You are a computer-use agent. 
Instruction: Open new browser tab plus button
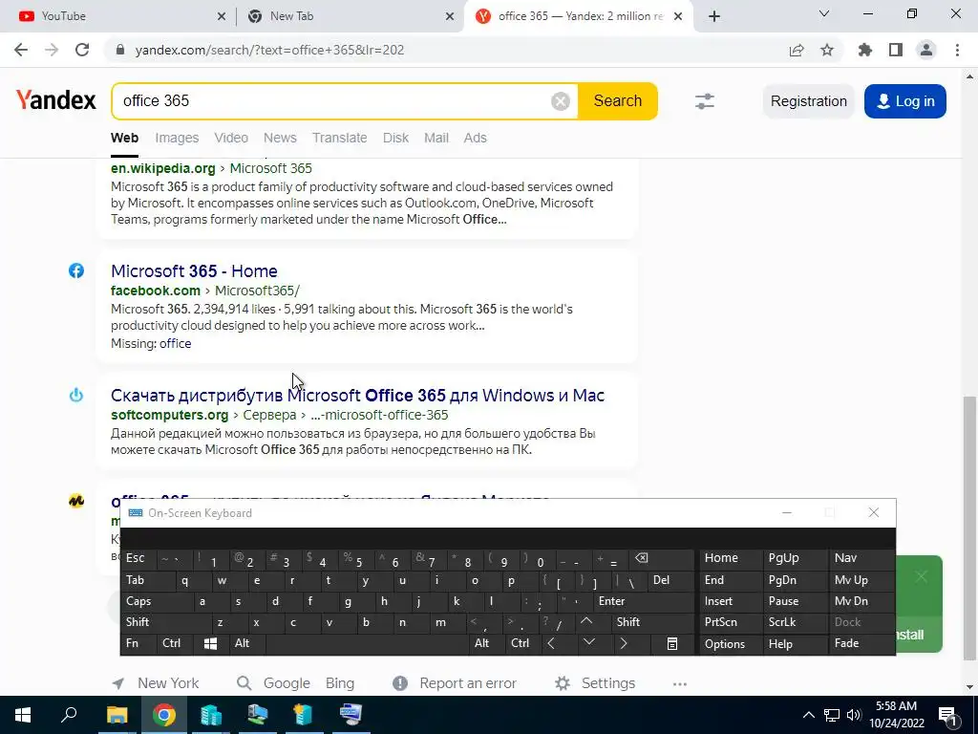[714, 16]
